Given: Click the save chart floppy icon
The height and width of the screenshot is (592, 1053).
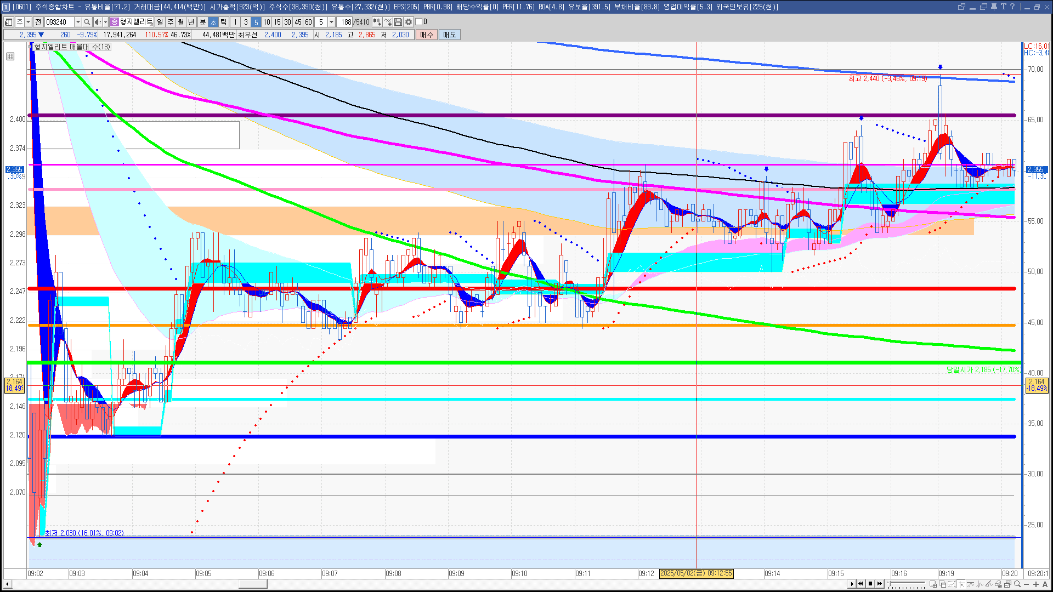Looking at the screenshot, I should click(x=398, y=22).
